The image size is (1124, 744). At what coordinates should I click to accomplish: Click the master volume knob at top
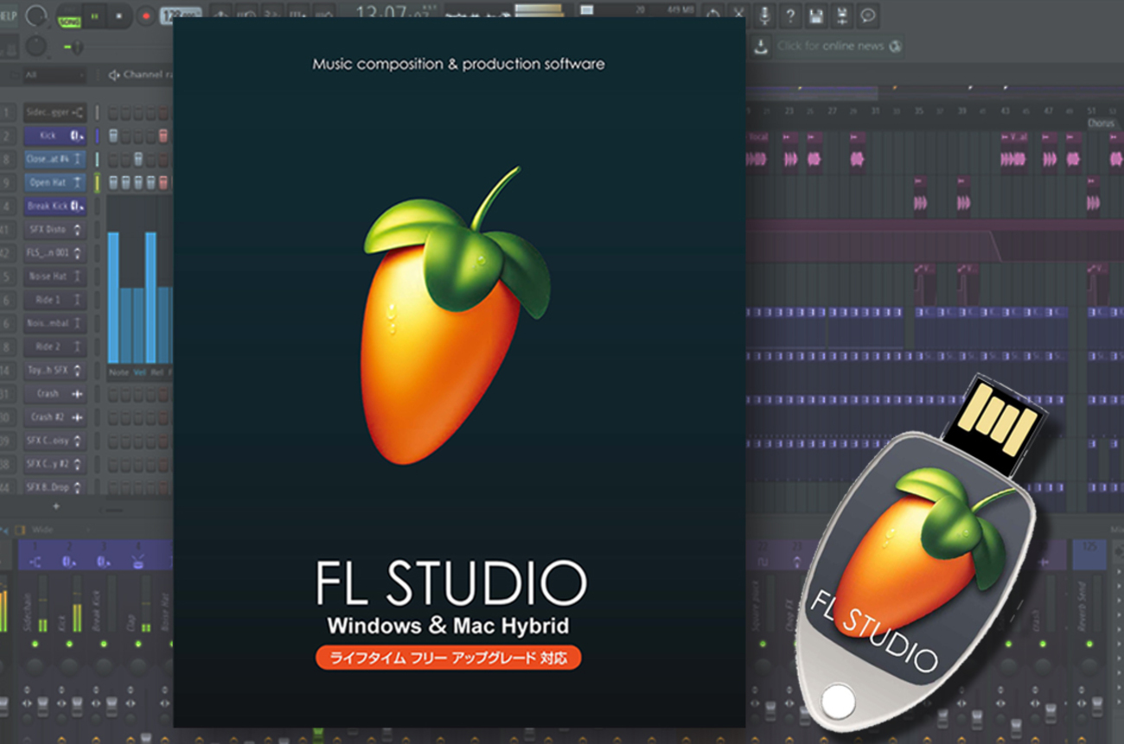[x=37, y=16]
